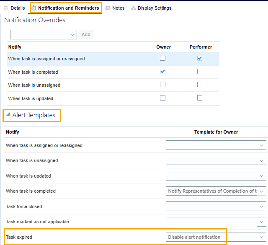The image size is (268, 245).
Task: Click 'When task is updated' in Alert Templates
Action: pos(28,176)
